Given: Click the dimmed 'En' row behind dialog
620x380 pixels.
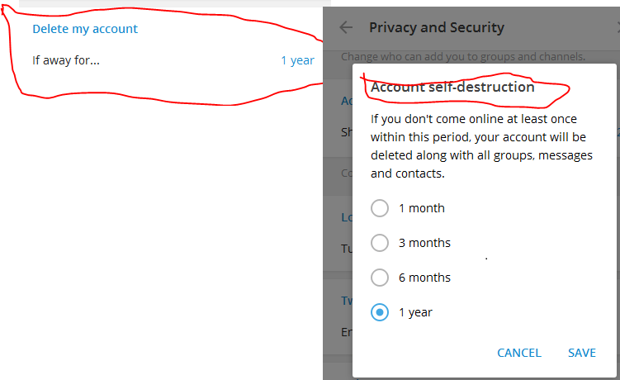Looking at the screenshot, I should click(347, 332).
